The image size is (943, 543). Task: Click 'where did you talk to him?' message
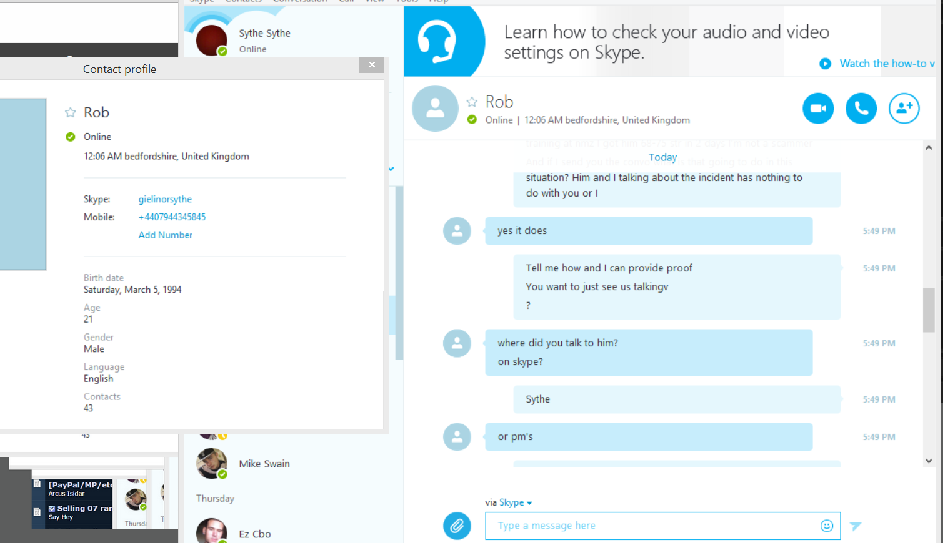point(557,343)
